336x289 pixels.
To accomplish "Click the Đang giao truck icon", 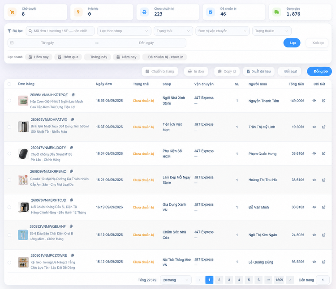I will (x=277, y=12).
